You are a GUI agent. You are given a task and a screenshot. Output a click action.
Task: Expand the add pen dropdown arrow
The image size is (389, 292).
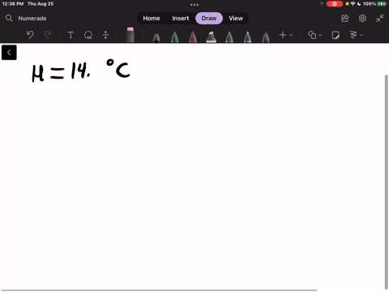click(291, 35)
